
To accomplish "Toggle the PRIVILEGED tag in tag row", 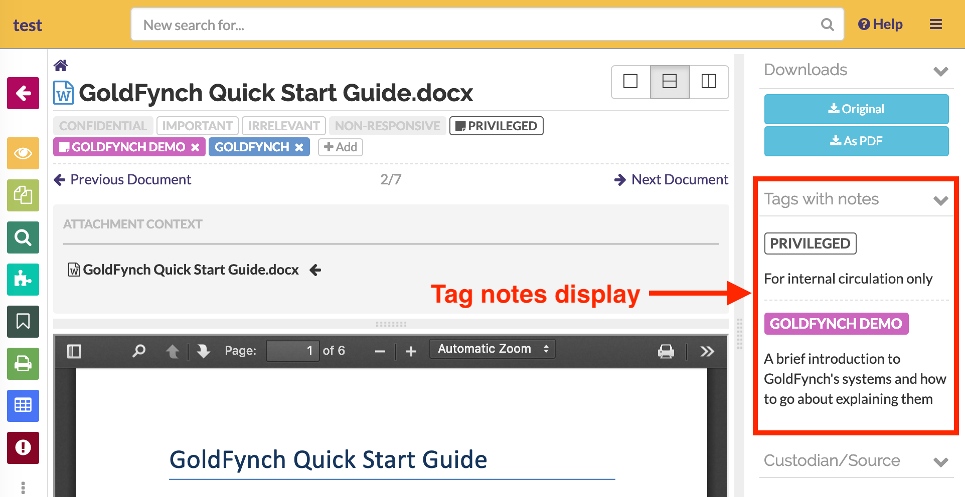I will [x=497, y=126].
